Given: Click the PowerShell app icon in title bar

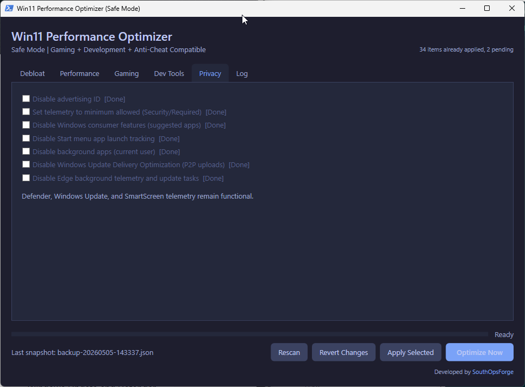Looking at the screenshot, I should [x=9, y=8].
